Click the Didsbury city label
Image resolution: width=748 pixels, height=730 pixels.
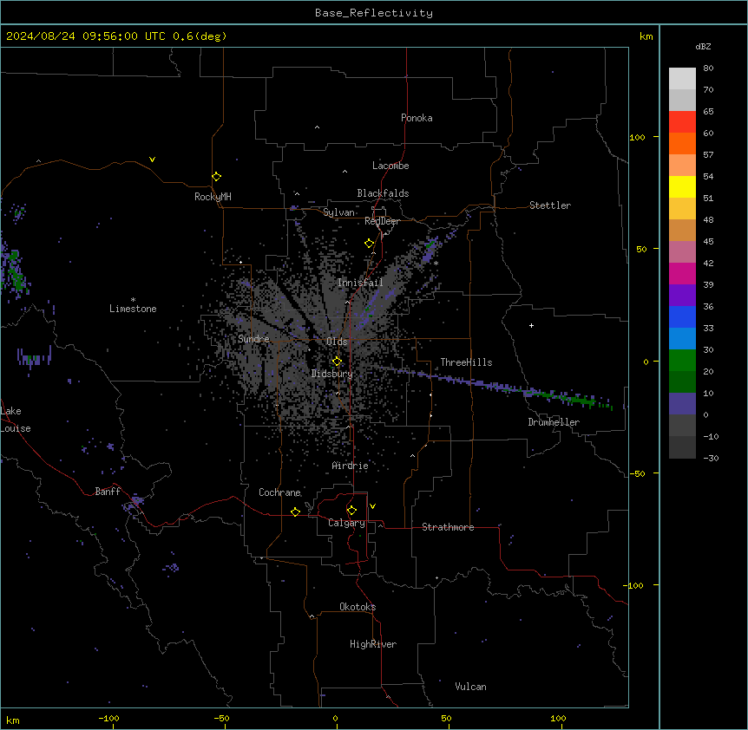(x=332, y=374)
